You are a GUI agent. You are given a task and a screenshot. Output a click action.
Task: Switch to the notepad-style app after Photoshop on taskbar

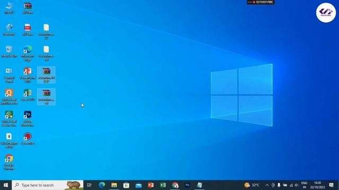coord(199,185)
